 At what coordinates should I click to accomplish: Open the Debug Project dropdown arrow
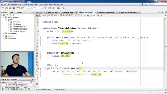pos(61,8)
